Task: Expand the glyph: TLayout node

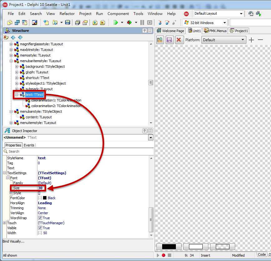Action: (17, 72)
